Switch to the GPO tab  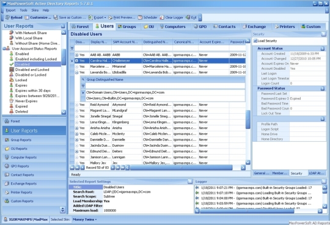[200, 26]
